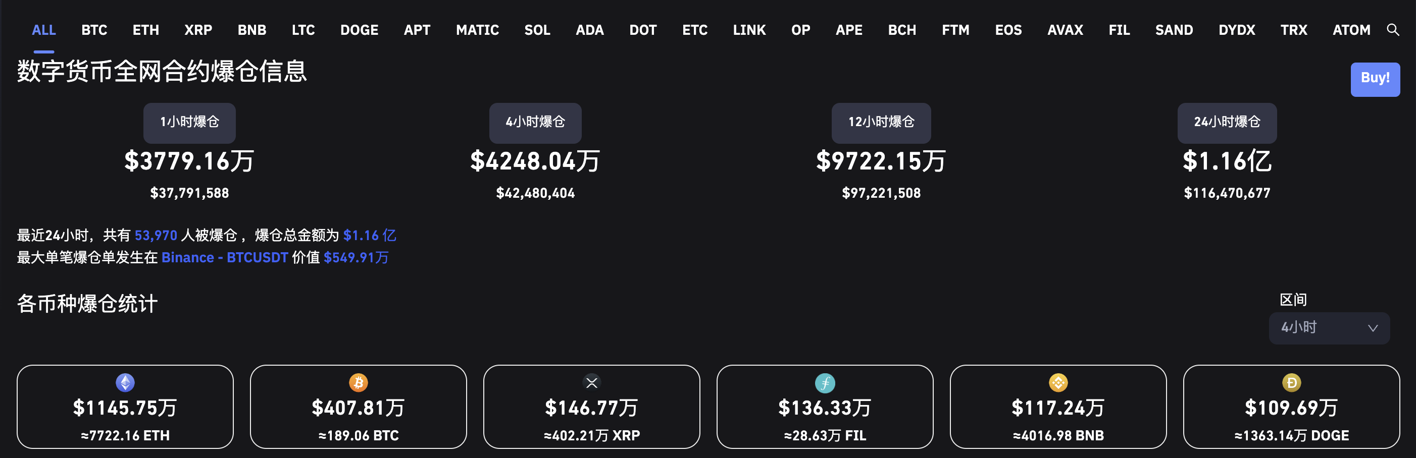Click the Dogecoin coin icon
1416x458 pixels.
[1291, 382]
